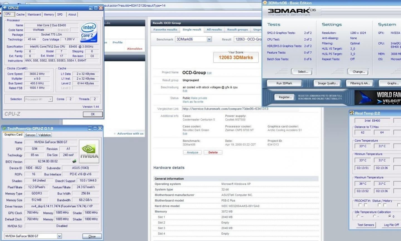Image resolution: width=401 pixels, height=241 pixels.
Task: Click Test Sensors in Real Temp
Action: tap(366, 225)
